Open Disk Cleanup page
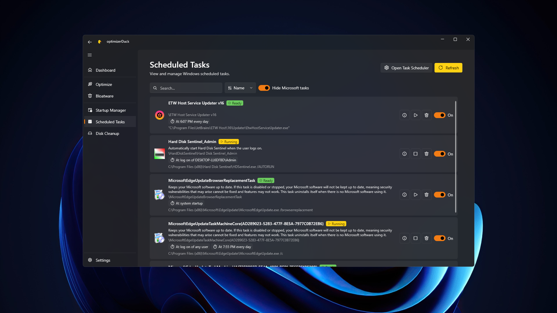 [110, 133]
